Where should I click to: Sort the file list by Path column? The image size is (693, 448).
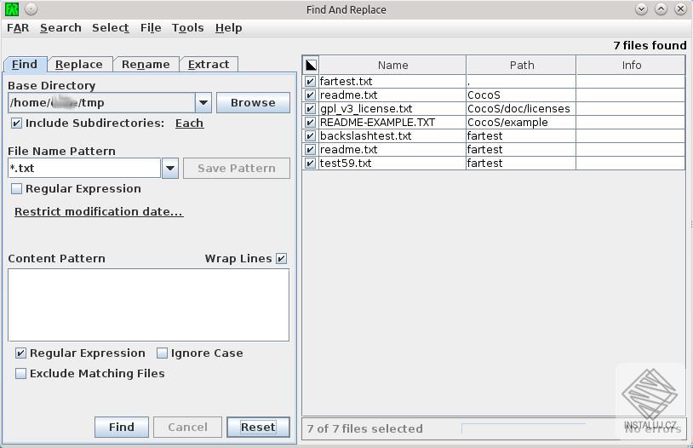click(521, 65)
